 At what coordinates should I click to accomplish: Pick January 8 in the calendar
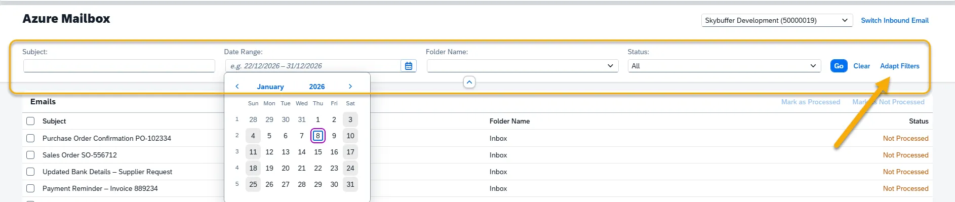318,136
